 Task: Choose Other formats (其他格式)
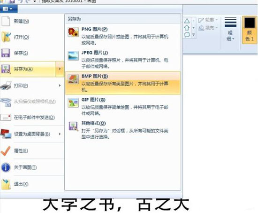coord(123,130)
